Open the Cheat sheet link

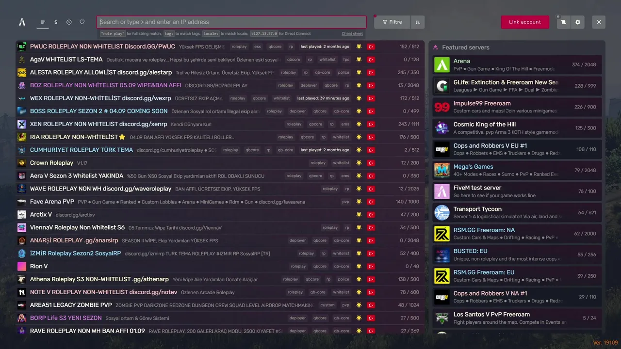pyautogui.click(x=352, y=33)
